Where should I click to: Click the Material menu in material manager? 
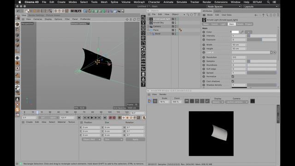(61, 122)
